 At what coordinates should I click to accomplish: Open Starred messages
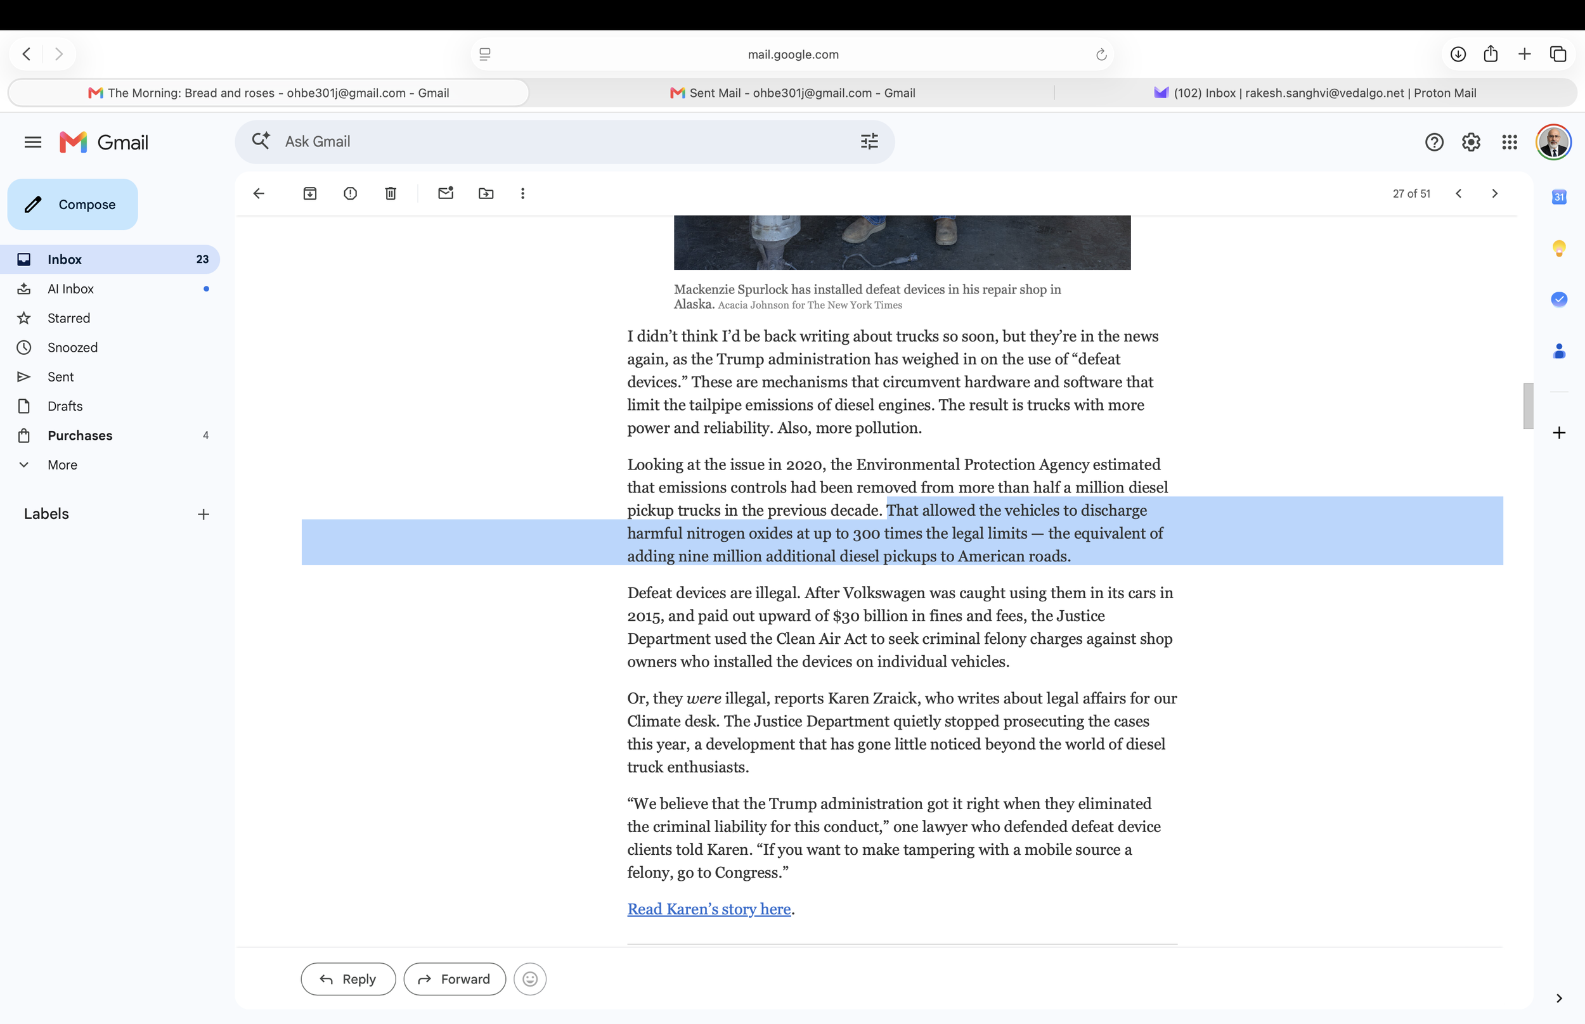tap(110, 318)
